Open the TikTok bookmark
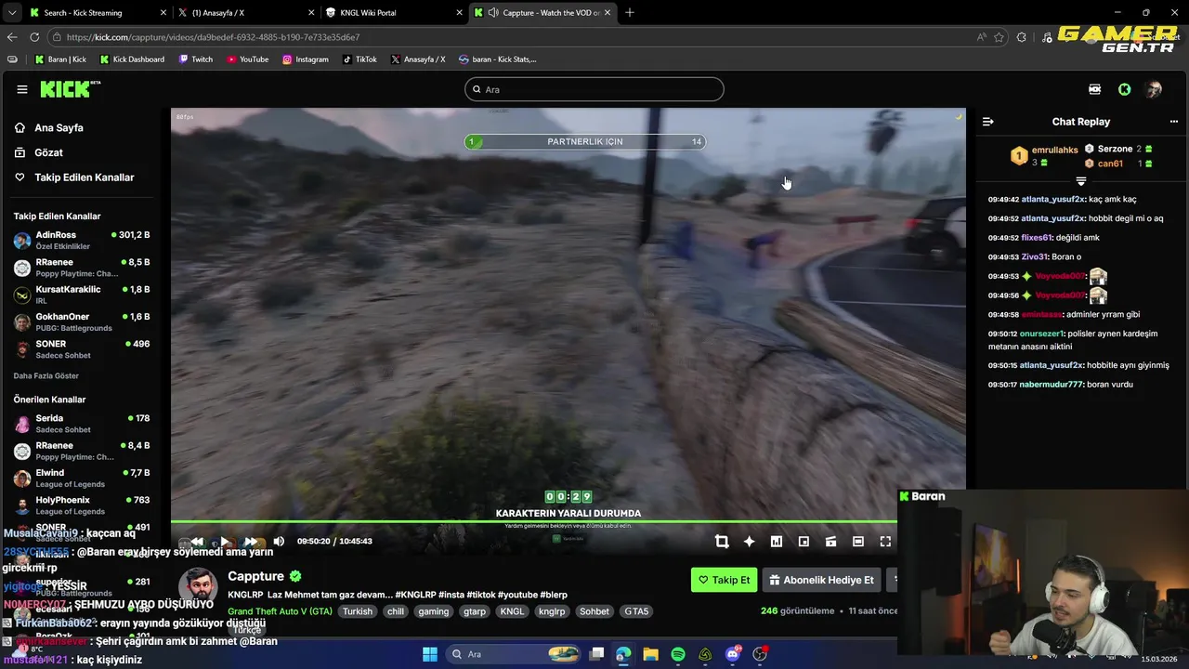Screen dimensions: 1189x669 point(359,59)
